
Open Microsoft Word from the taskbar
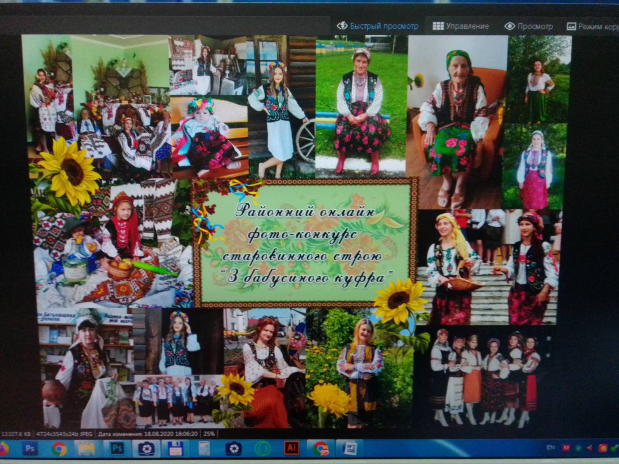click(349, 449)
